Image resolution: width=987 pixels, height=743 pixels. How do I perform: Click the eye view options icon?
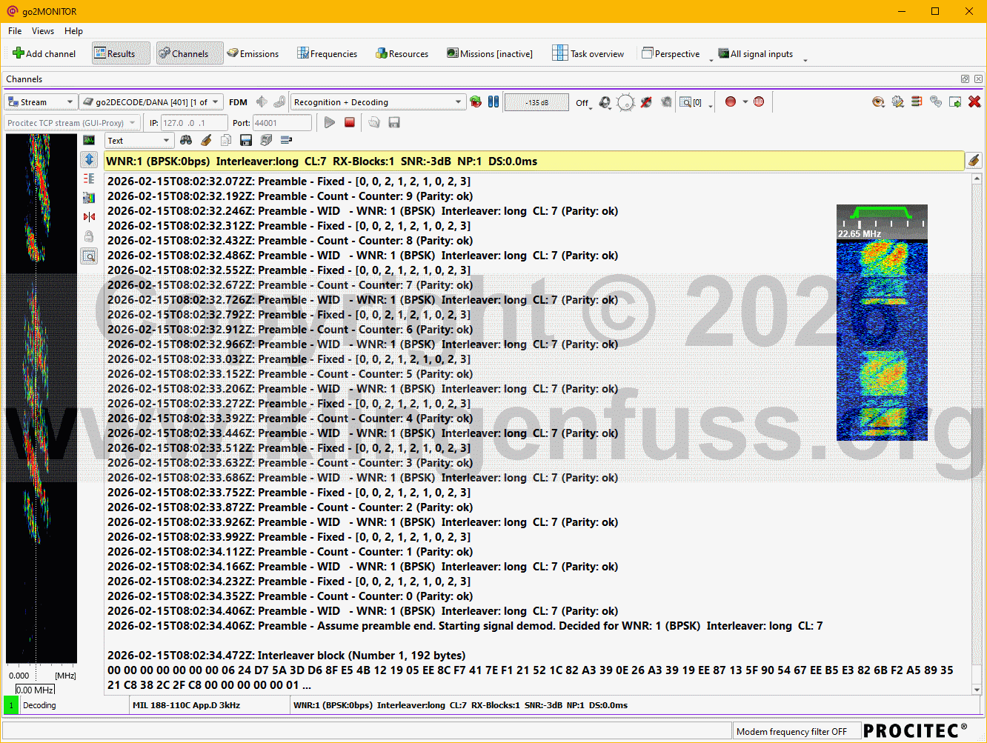[878, 101]
